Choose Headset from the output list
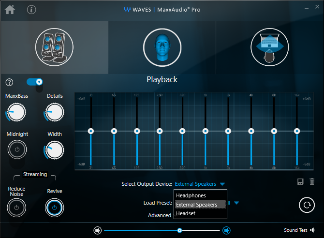The width and height of the screenshot is (324, 238). pyautogui.click(x=200, y=213)
